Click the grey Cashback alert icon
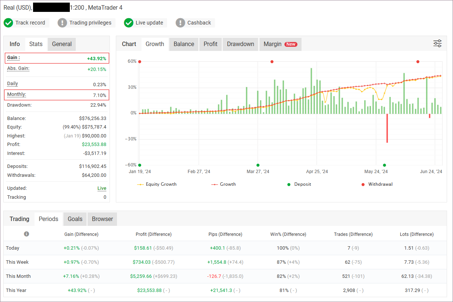This screenshot has width=453, height=302. (x=180, y=23)
